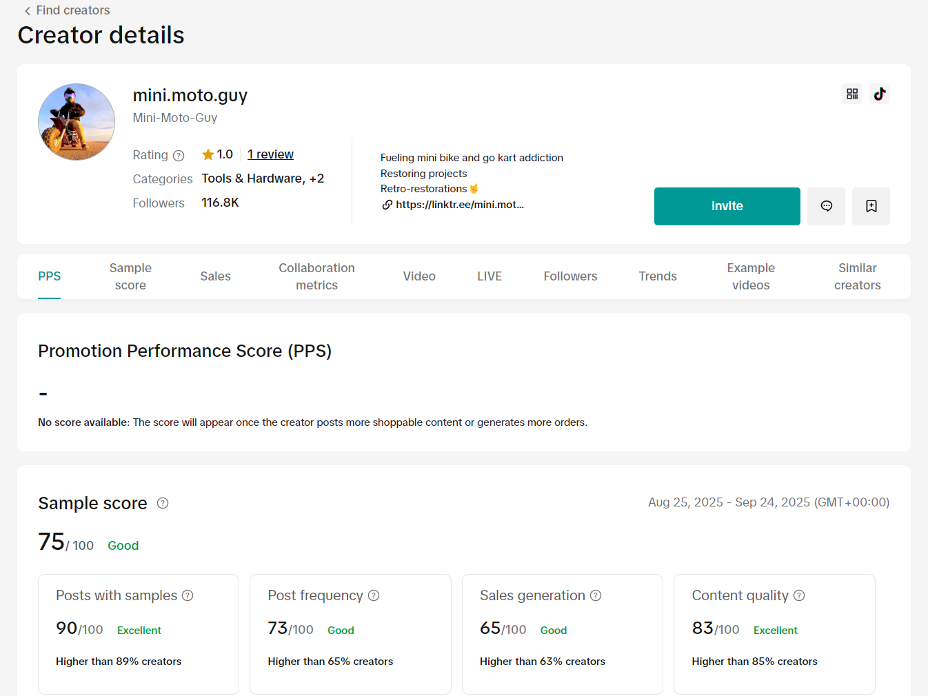928x696 pixels.
Task: Open the linktr.ee profile link
Action: (x=459, y=205)
